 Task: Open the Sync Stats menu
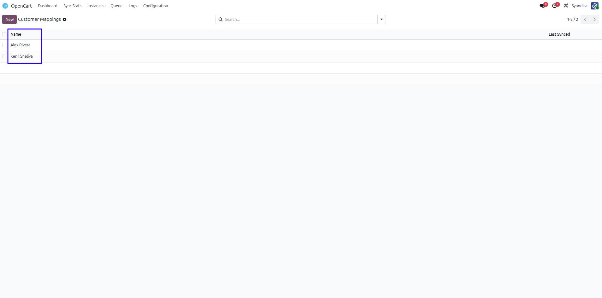tap(73, 6)
